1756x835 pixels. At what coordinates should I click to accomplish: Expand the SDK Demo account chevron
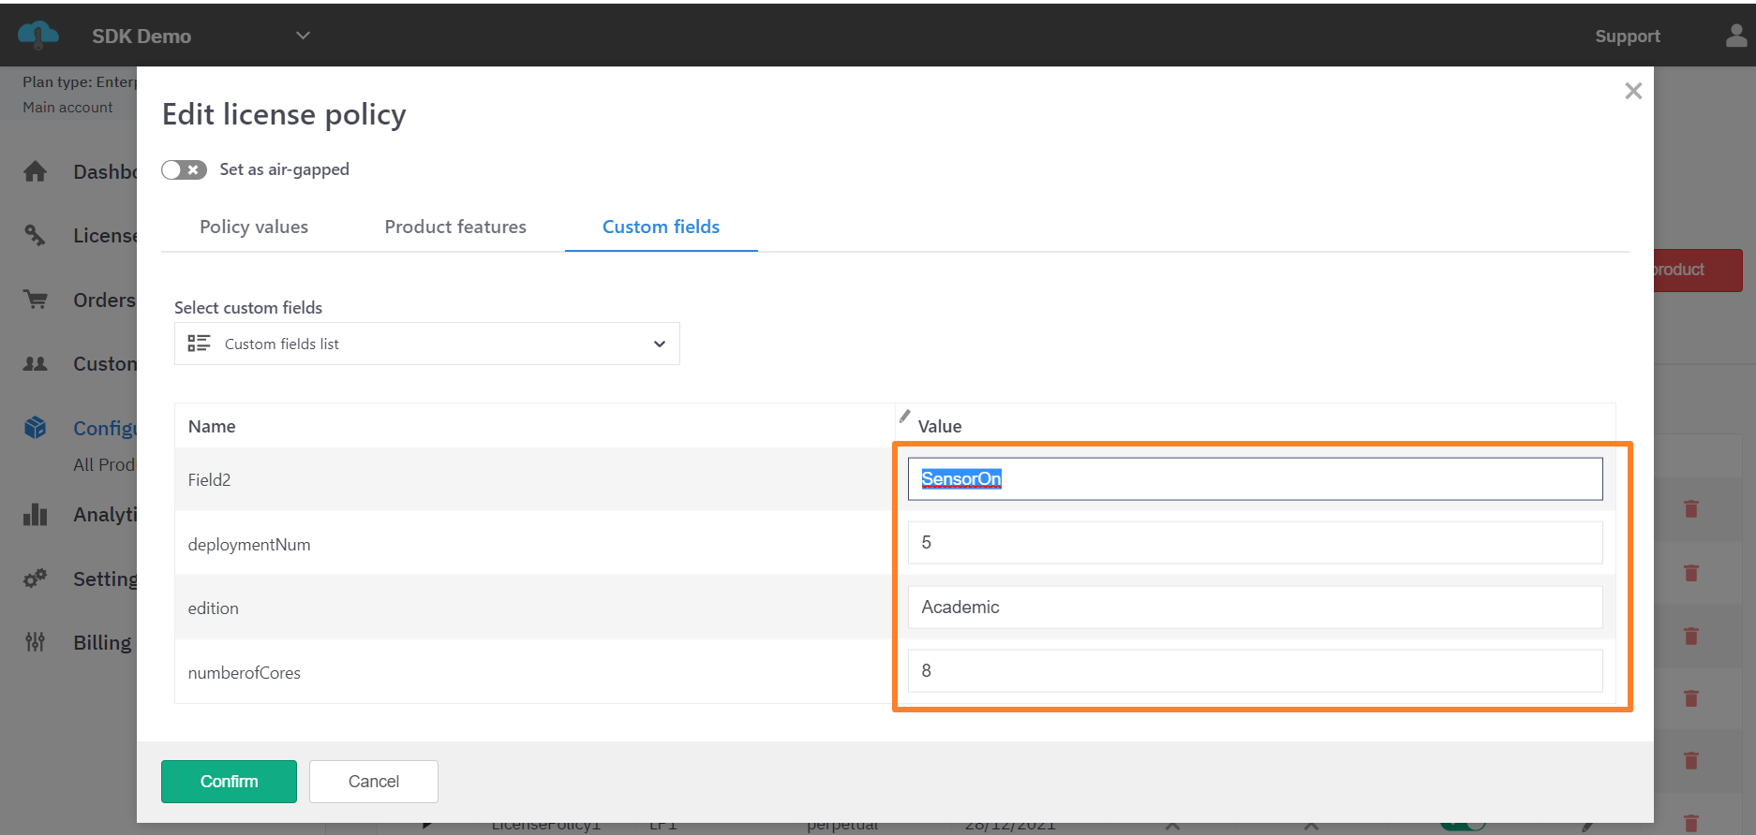[303, 36]
